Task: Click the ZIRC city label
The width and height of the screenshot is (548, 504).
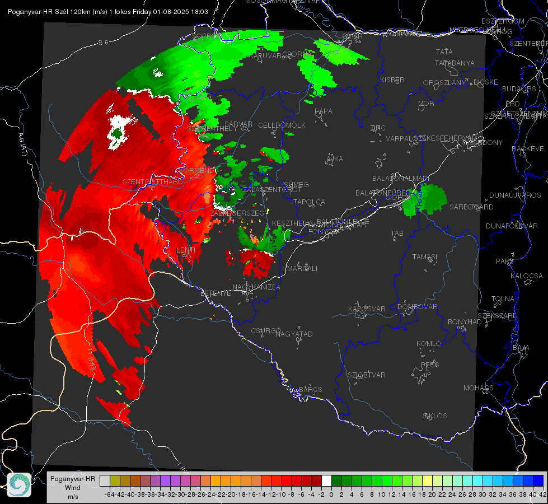Action: 378,128
